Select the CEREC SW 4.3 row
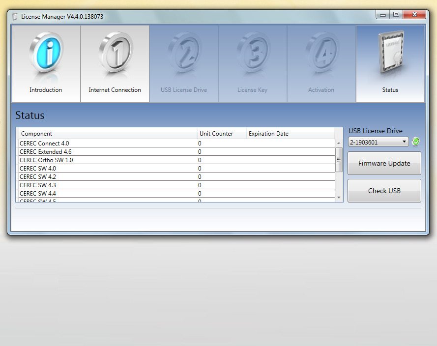The height and width of the screenshot is (346, 437). pos(176,185)
